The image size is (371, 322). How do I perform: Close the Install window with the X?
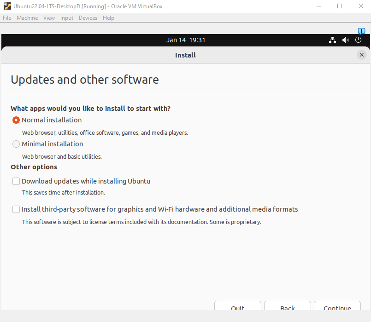point(362,55)
